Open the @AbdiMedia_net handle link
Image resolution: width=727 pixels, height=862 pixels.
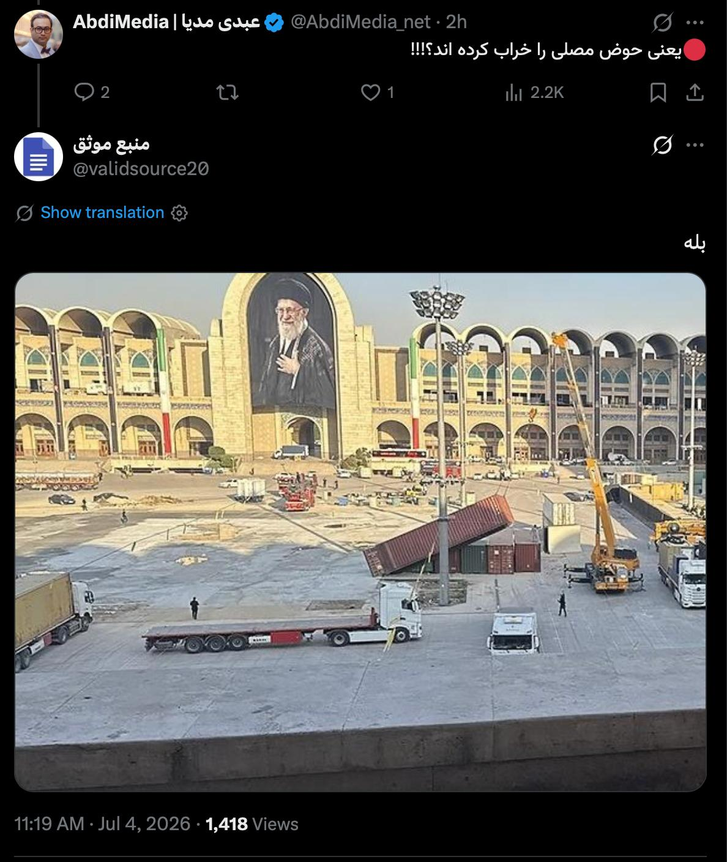[x=360, y=22]
